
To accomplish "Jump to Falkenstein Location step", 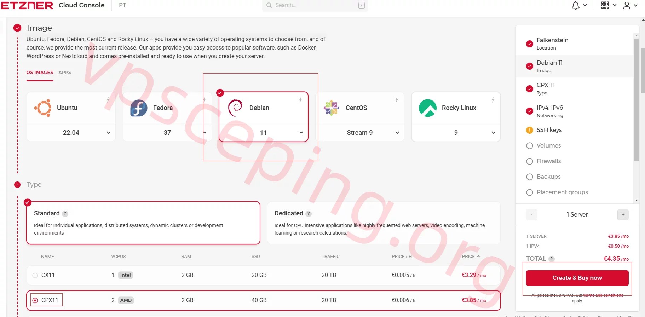I will click(x=574, y=44).
